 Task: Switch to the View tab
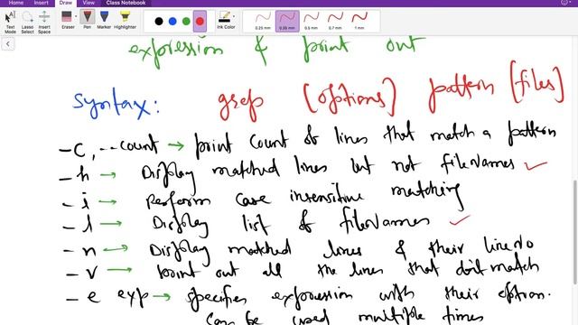pos(89,3)
